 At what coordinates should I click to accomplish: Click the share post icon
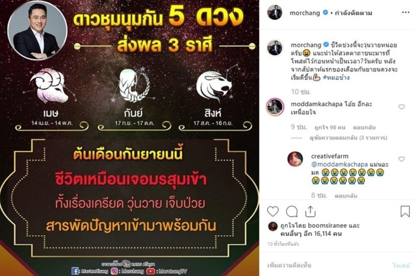coord(310,211)
